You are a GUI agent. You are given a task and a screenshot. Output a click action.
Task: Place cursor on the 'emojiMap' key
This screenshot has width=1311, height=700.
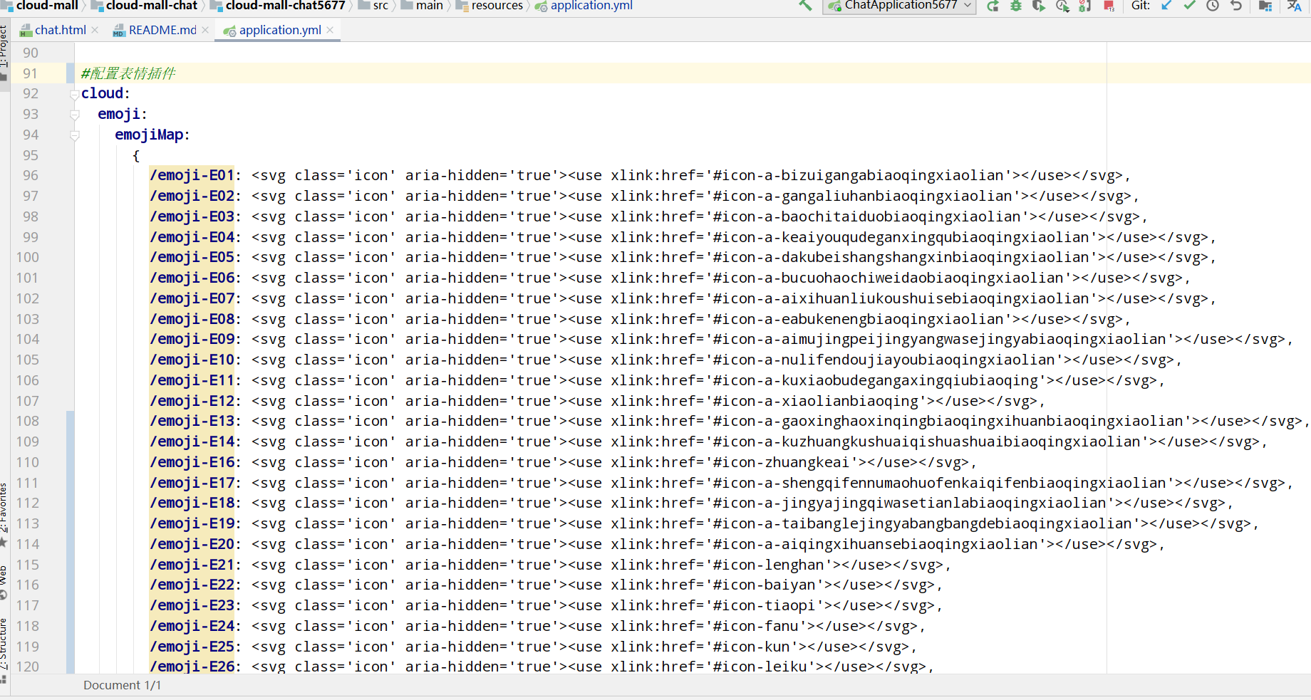point(149,135)
